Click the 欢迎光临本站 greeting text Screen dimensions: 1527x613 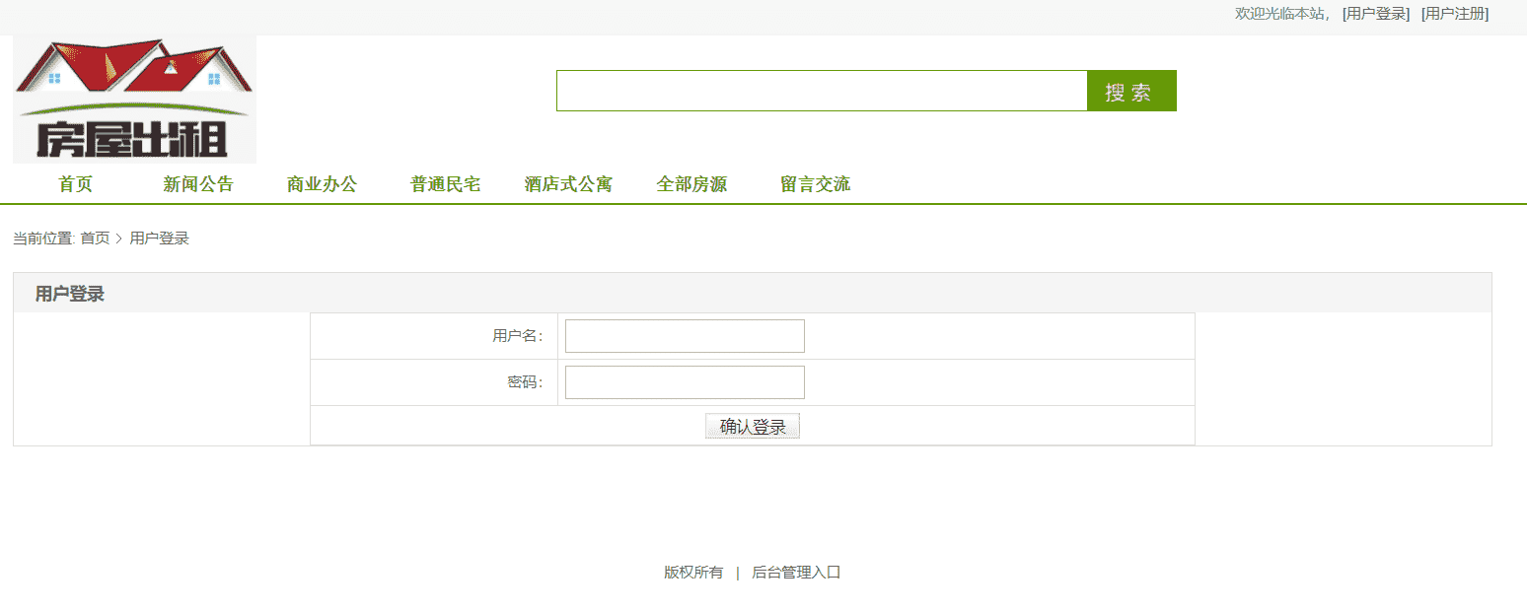click(x=1281, y=14)
